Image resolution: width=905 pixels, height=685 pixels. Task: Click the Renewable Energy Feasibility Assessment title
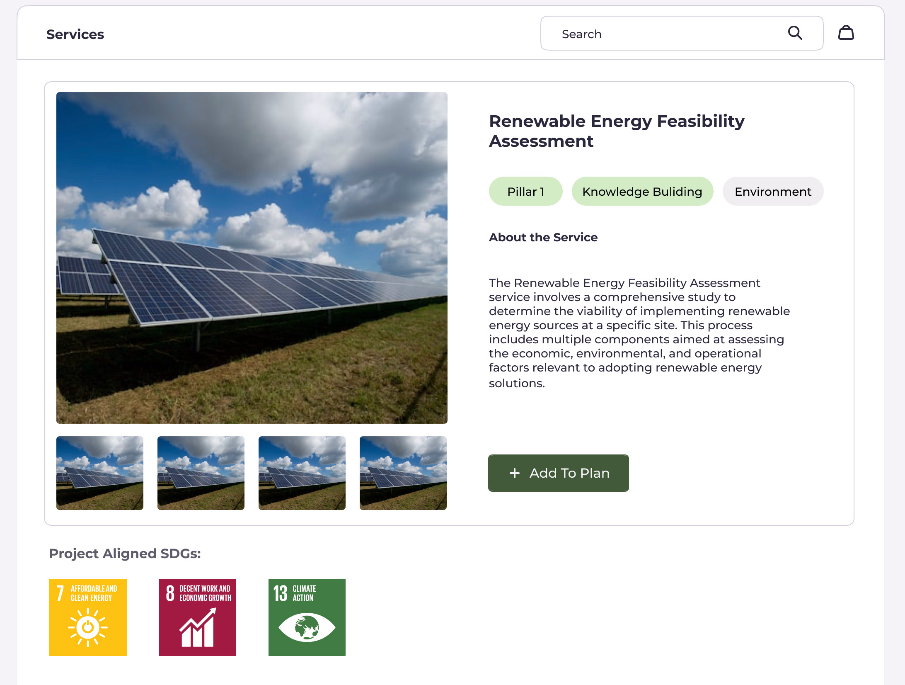point(617,131)
